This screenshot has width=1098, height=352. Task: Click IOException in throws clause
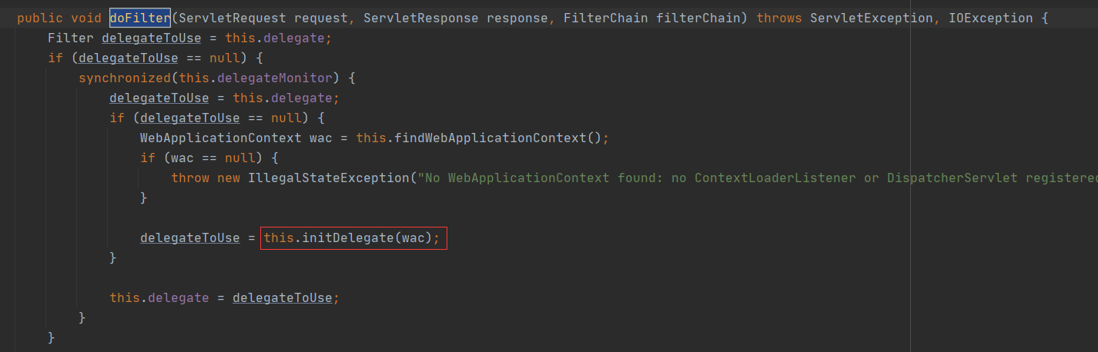tap(990, 17)
